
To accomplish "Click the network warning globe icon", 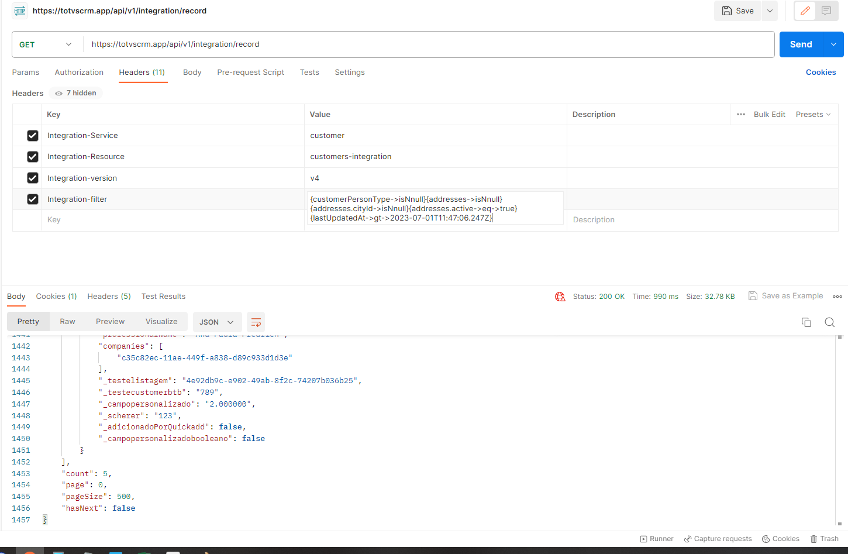I will click(x=560, y=297).
